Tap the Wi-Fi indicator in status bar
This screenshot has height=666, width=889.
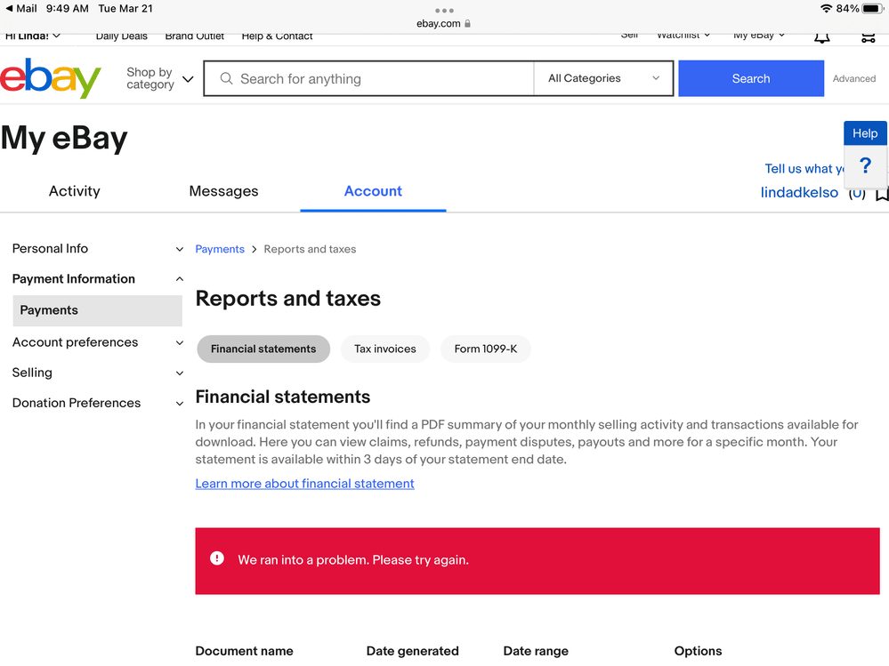pos(826,9)
